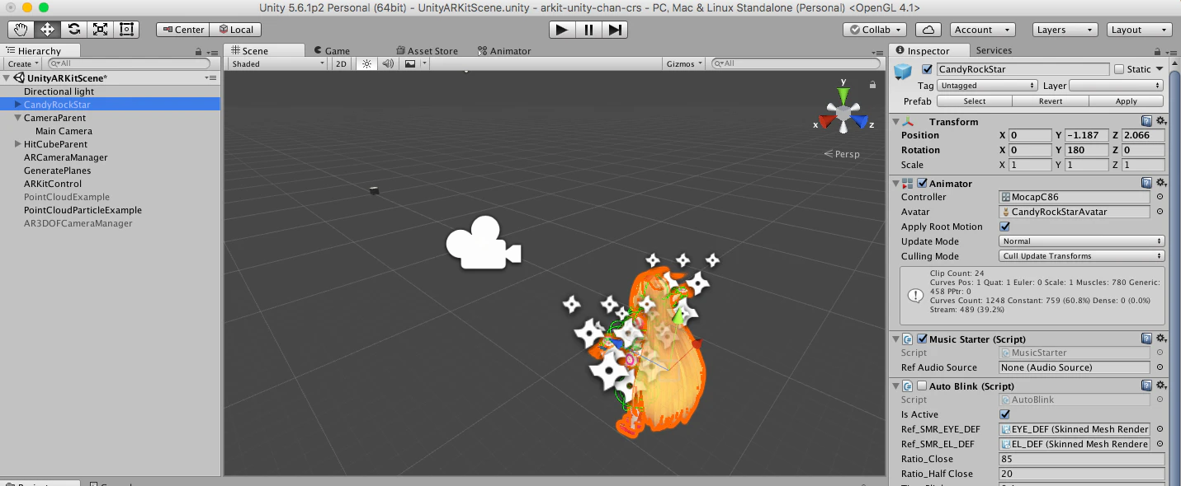The width and height of the screenshot is (1181, 486).
Task: Expand the CandyRockStar hierarchy item
Action: coord(17,105)
